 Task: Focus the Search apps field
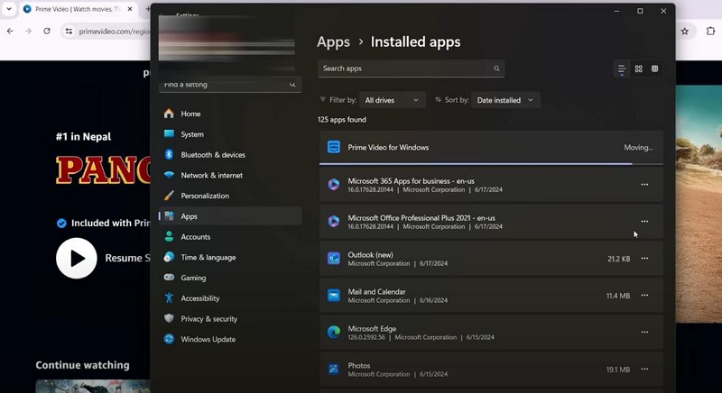[x=411, y=69]
